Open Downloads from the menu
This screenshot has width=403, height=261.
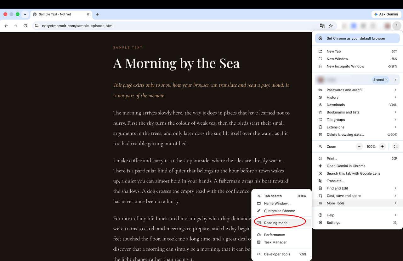tap(357, 105)
